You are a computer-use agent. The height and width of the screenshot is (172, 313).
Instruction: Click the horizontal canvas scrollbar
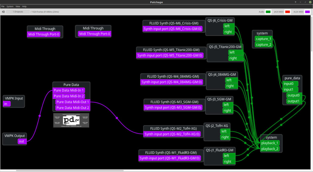pos(70,170)
